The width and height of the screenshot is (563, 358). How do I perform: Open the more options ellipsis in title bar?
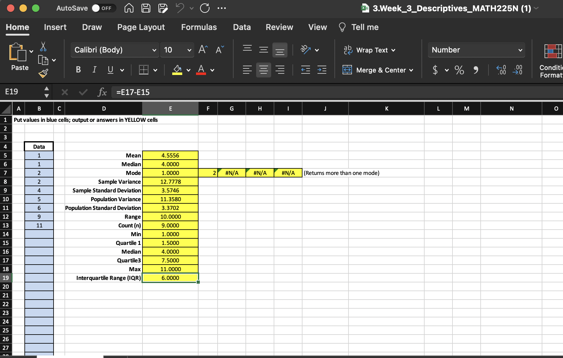(222, 8)
